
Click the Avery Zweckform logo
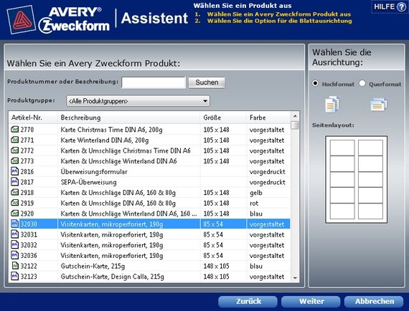coord(58,20)
